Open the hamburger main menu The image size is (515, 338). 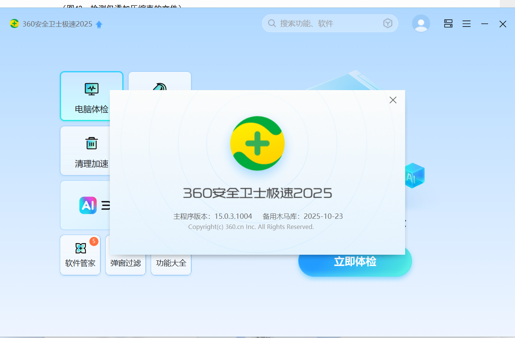click(467, 24)
